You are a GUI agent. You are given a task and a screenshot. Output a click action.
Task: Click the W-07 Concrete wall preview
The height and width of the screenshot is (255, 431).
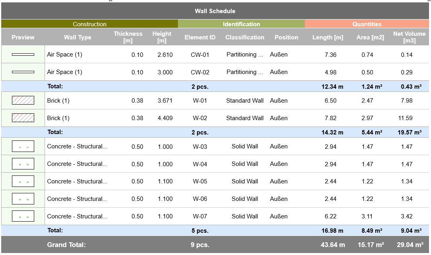point(23,216)
